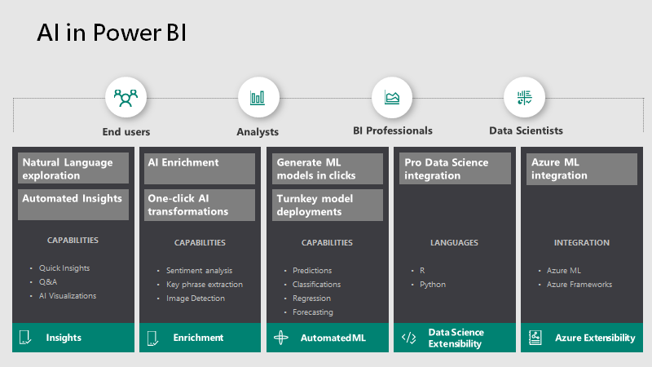Click the Azure Extensibility document icon
The height and width of the screenshot is (367, 652).
[535, 338]
